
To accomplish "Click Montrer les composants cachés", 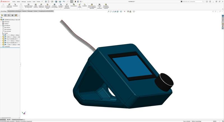I will coord(47,6).
